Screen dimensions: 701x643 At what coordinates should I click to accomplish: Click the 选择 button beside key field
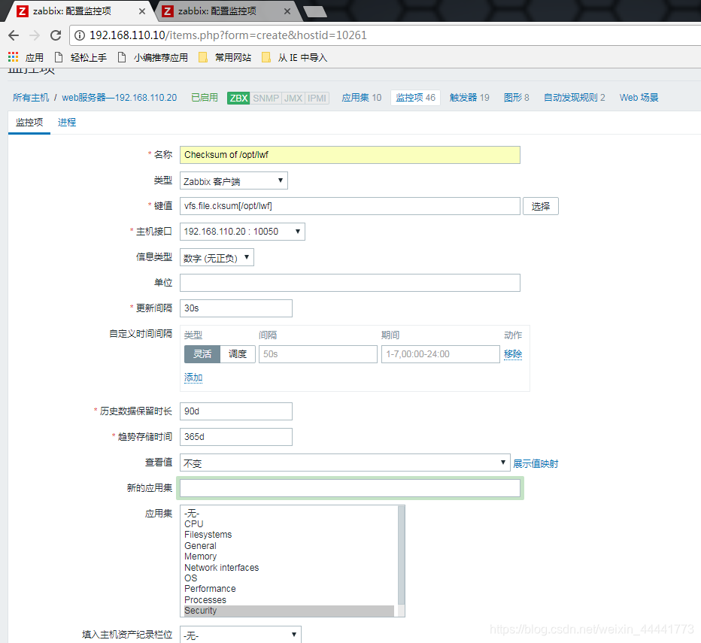(x=541, y=206)
